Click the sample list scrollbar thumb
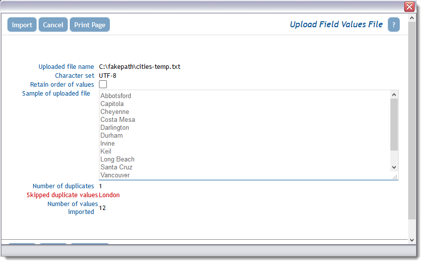The width and height of the screenshot is (424, 264). tap(394, 124)
